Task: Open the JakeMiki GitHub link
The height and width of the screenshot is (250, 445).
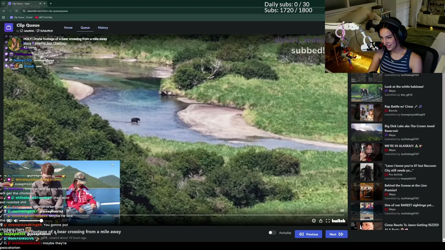Action: click(27, 31)
